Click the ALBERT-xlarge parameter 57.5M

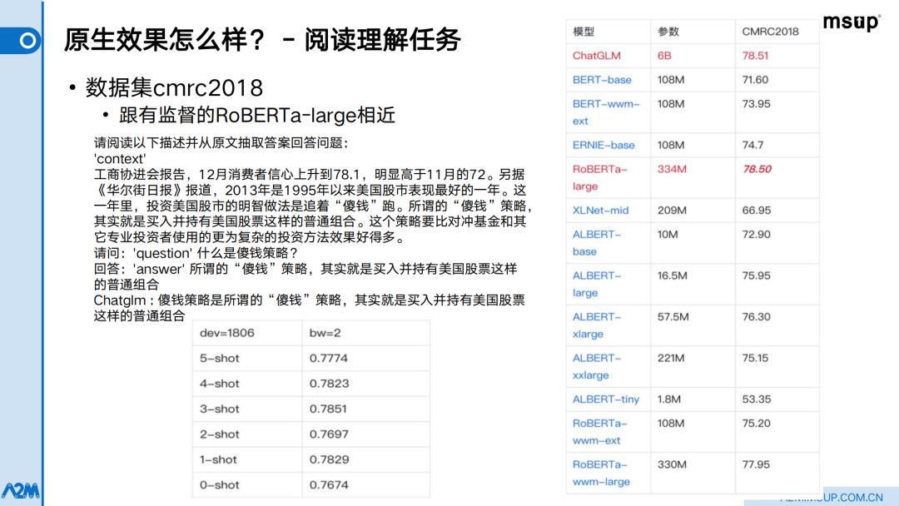(673, 317)
